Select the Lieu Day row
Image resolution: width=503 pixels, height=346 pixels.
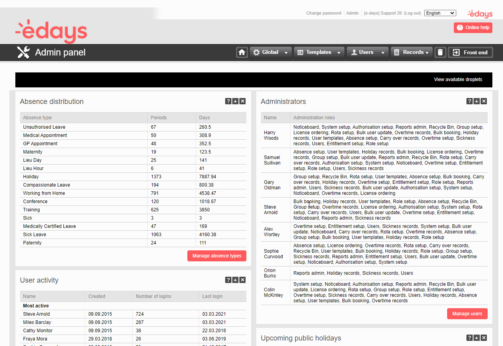pyautogui.click(x=133, y=160)
